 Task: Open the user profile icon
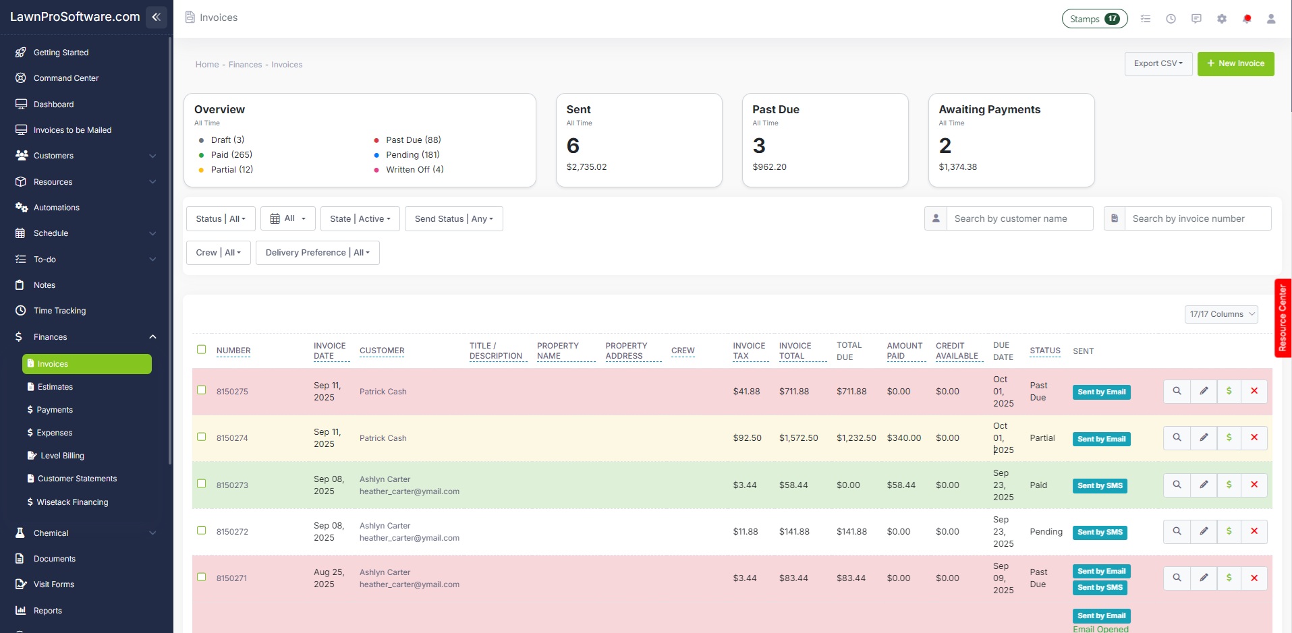1271,19
